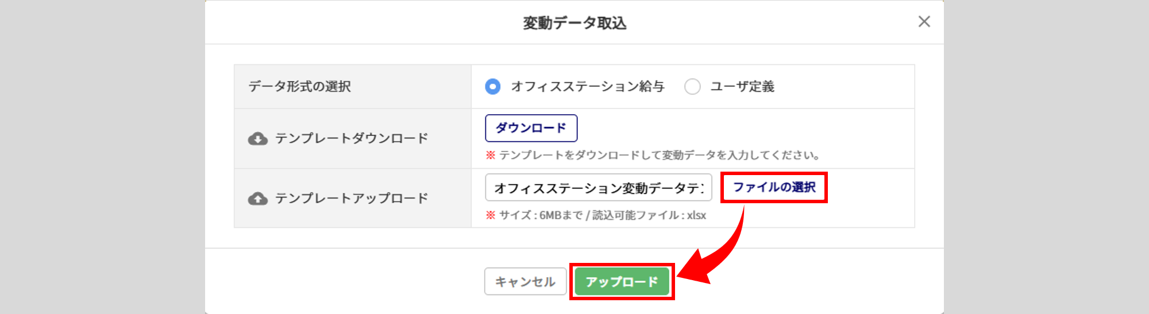The width and height of the screenshot is (1149, 314).
Task: Click the 変動データ取込 dialog title
Action: (x=574, y=23)
